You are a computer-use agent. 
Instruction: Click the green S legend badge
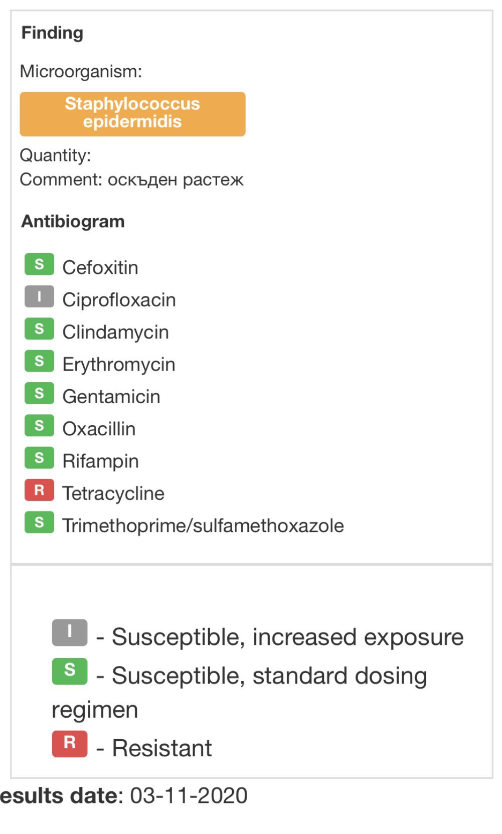tap(70, 671)
